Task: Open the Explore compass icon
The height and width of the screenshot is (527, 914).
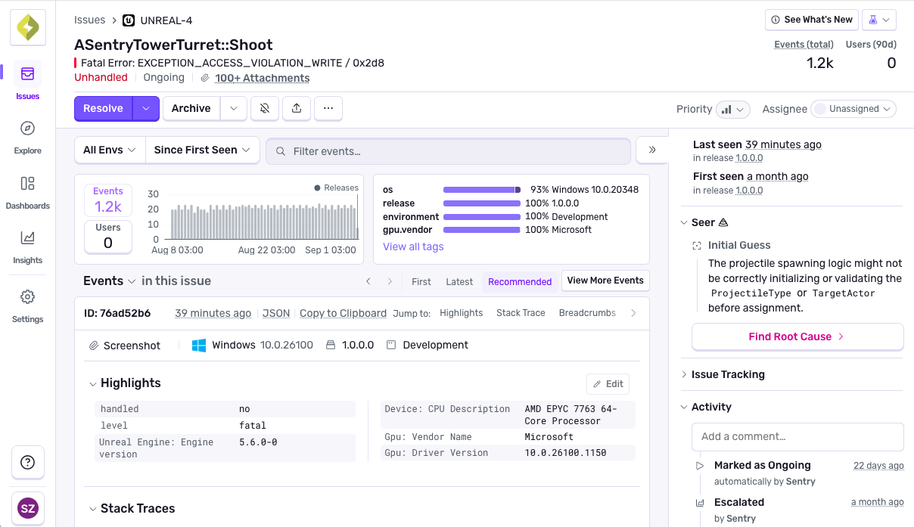Action: (x=27, y=129)
